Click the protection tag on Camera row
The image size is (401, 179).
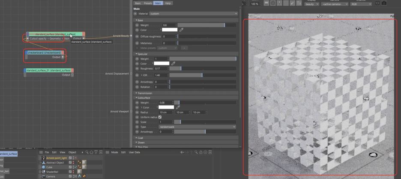tap(84, 176)
